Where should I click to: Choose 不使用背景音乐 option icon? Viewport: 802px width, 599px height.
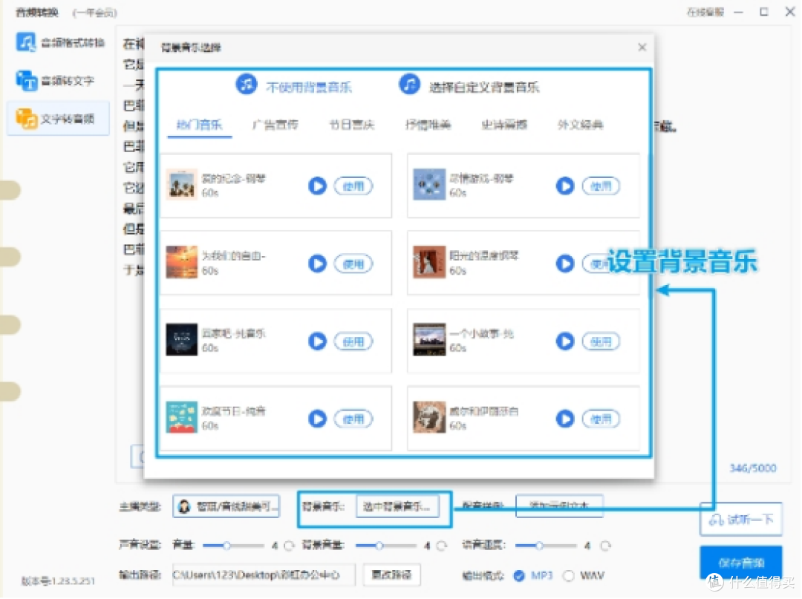point(246,85)
